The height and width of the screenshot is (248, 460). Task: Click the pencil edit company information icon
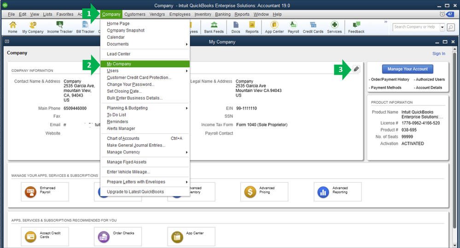click(x=356, y=69)
